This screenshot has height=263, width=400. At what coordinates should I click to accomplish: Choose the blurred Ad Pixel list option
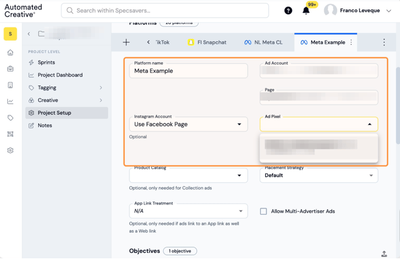click(x=319, y=147)
